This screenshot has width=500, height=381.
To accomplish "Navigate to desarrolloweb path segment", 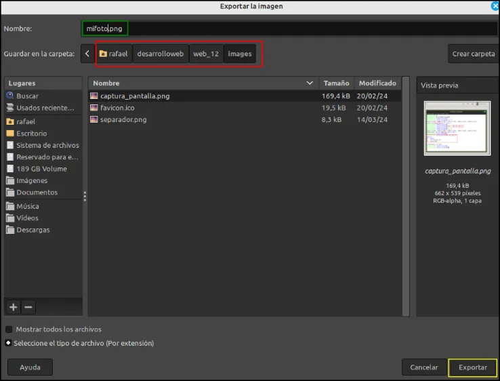I will 161,54.
